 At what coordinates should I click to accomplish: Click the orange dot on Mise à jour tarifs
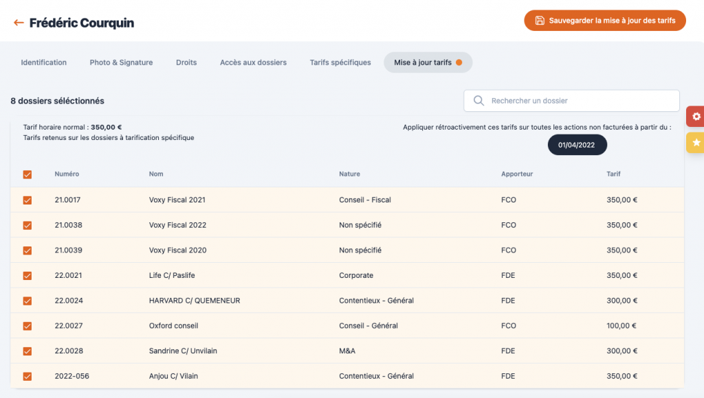tap(459, 62)
